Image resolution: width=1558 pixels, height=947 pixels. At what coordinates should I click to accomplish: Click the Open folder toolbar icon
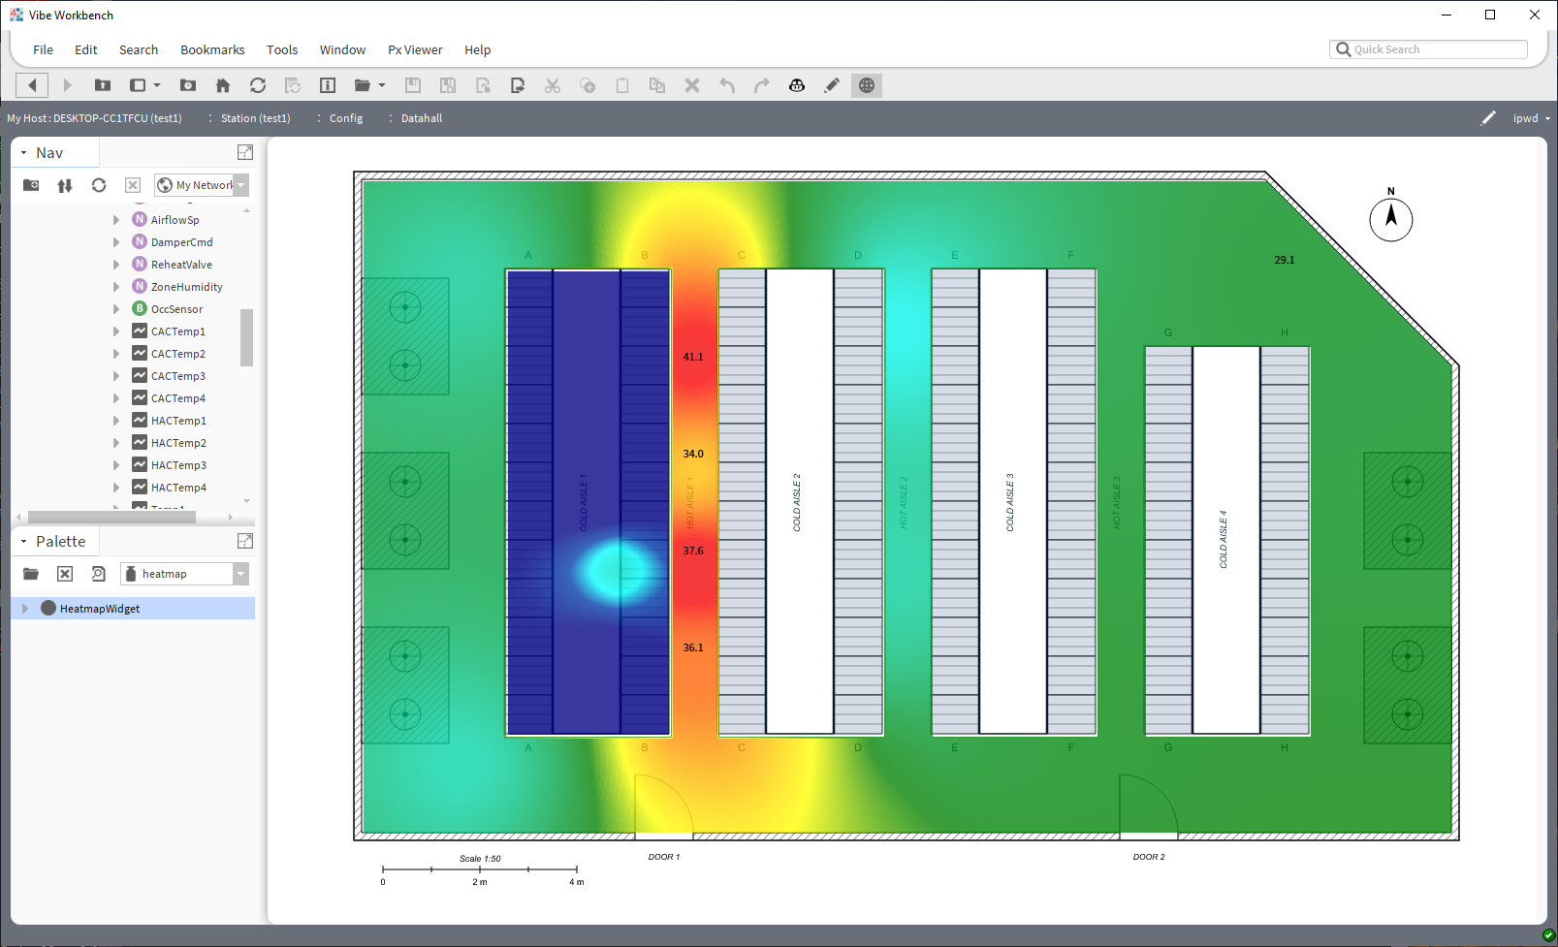point(363,85)
